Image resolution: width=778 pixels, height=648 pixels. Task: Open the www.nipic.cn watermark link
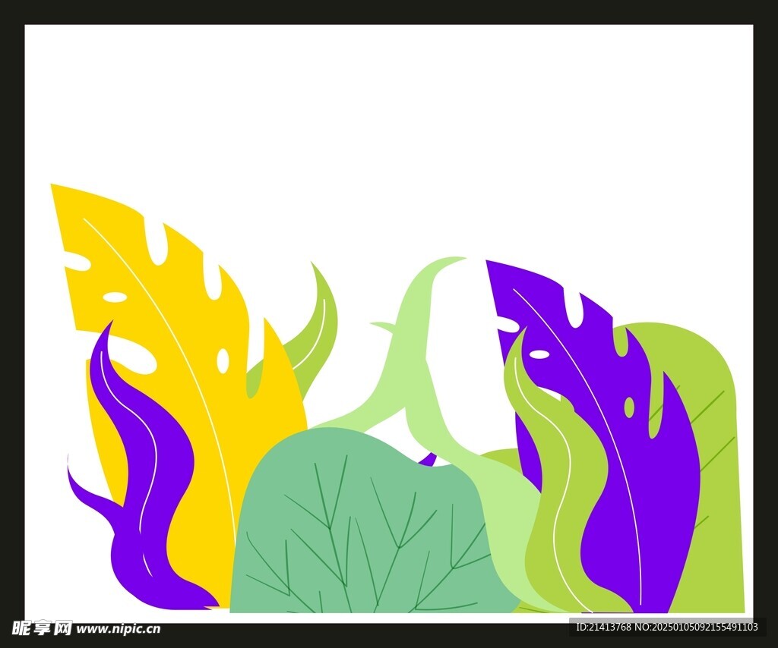pyautogui.click(x=119, y=629)
